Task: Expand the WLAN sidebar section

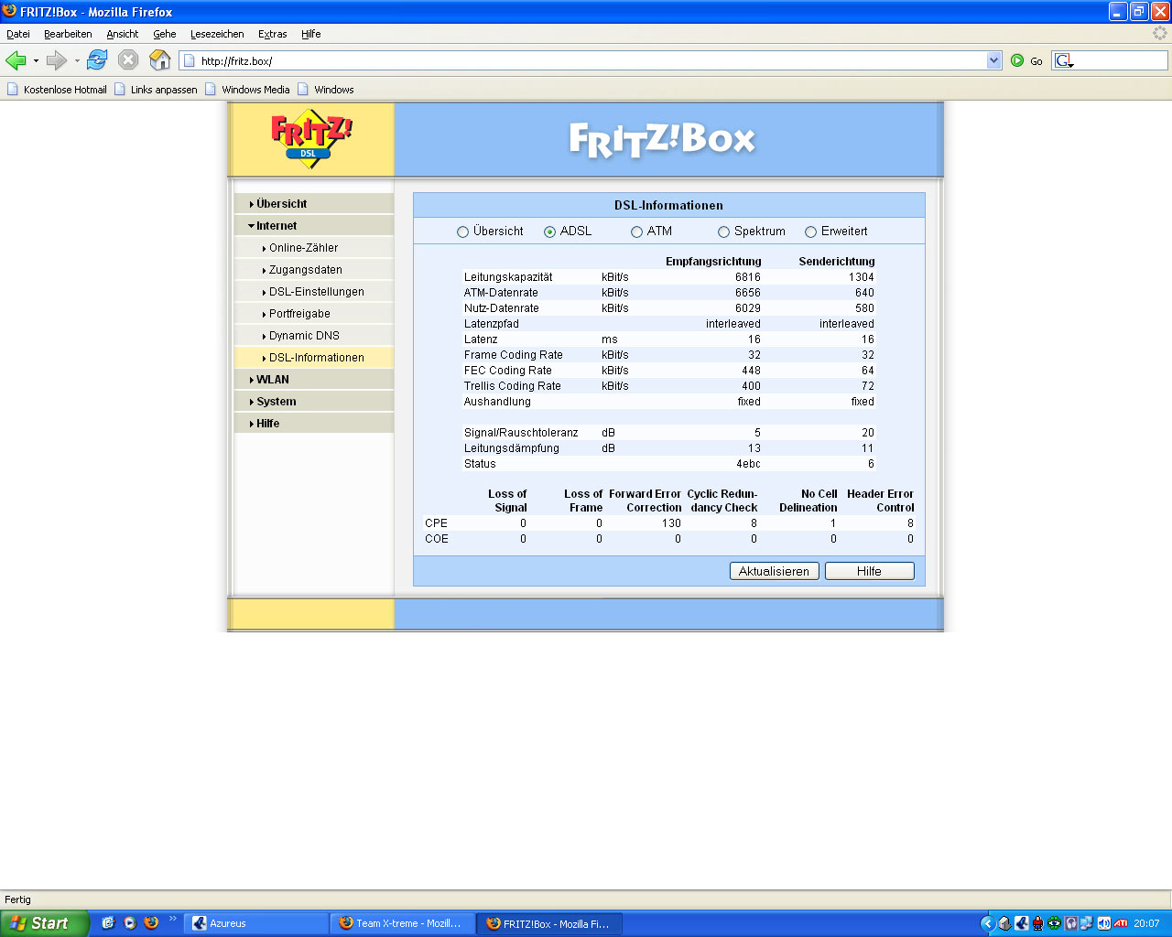Action: click(x=313, y=380)
